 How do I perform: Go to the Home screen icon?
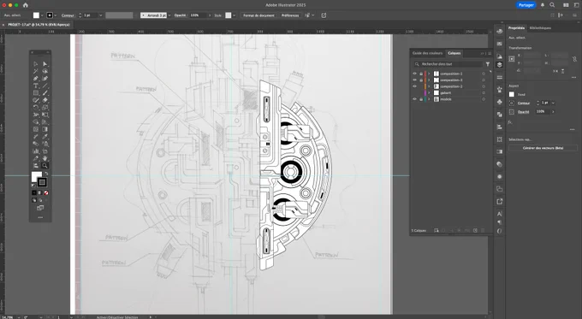tap(25, 5)
